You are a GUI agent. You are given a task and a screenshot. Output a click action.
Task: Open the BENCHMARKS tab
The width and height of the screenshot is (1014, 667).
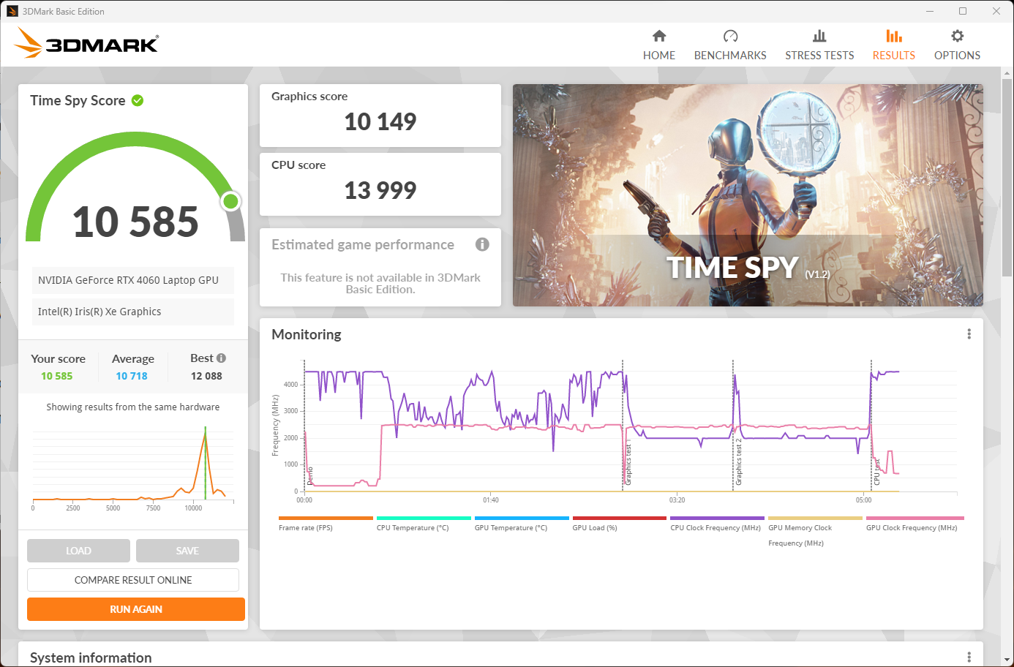point(730,56)
